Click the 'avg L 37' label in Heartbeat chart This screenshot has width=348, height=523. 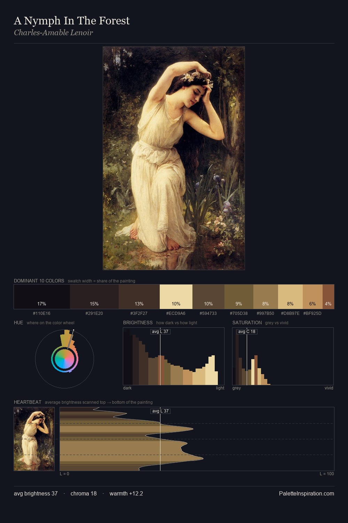pos(160,411)
